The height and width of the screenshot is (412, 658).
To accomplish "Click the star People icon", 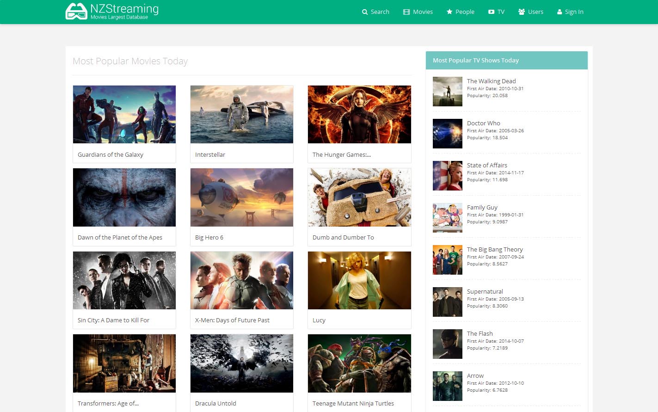I will click(x=449, y=12).
